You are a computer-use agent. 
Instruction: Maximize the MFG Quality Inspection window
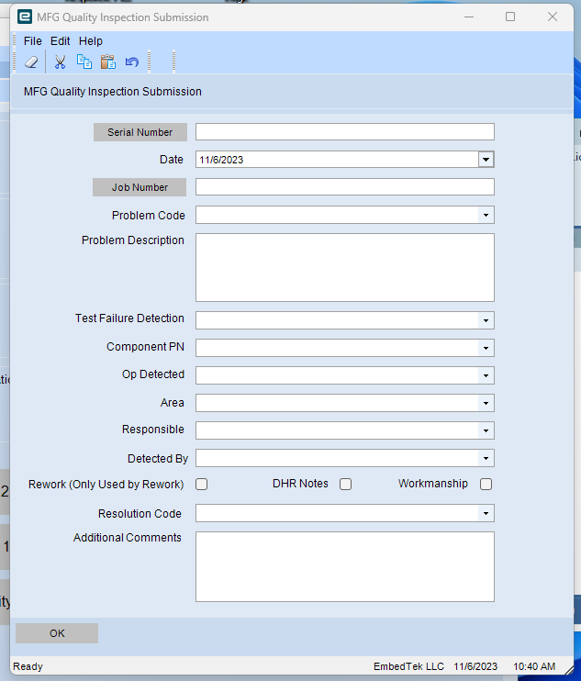[510, 17]
